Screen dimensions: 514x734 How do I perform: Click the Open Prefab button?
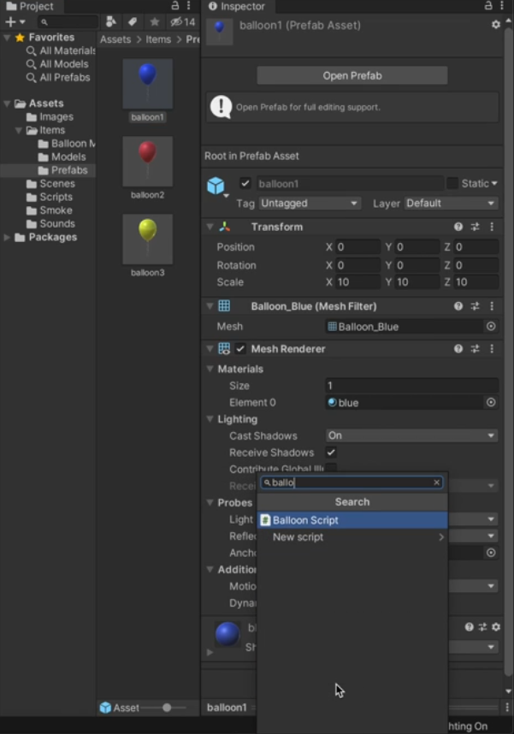(352, 75)
